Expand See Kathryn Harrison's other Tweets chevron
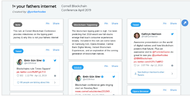The height and width of the screenshot is (97, 190). coord(172,74)
